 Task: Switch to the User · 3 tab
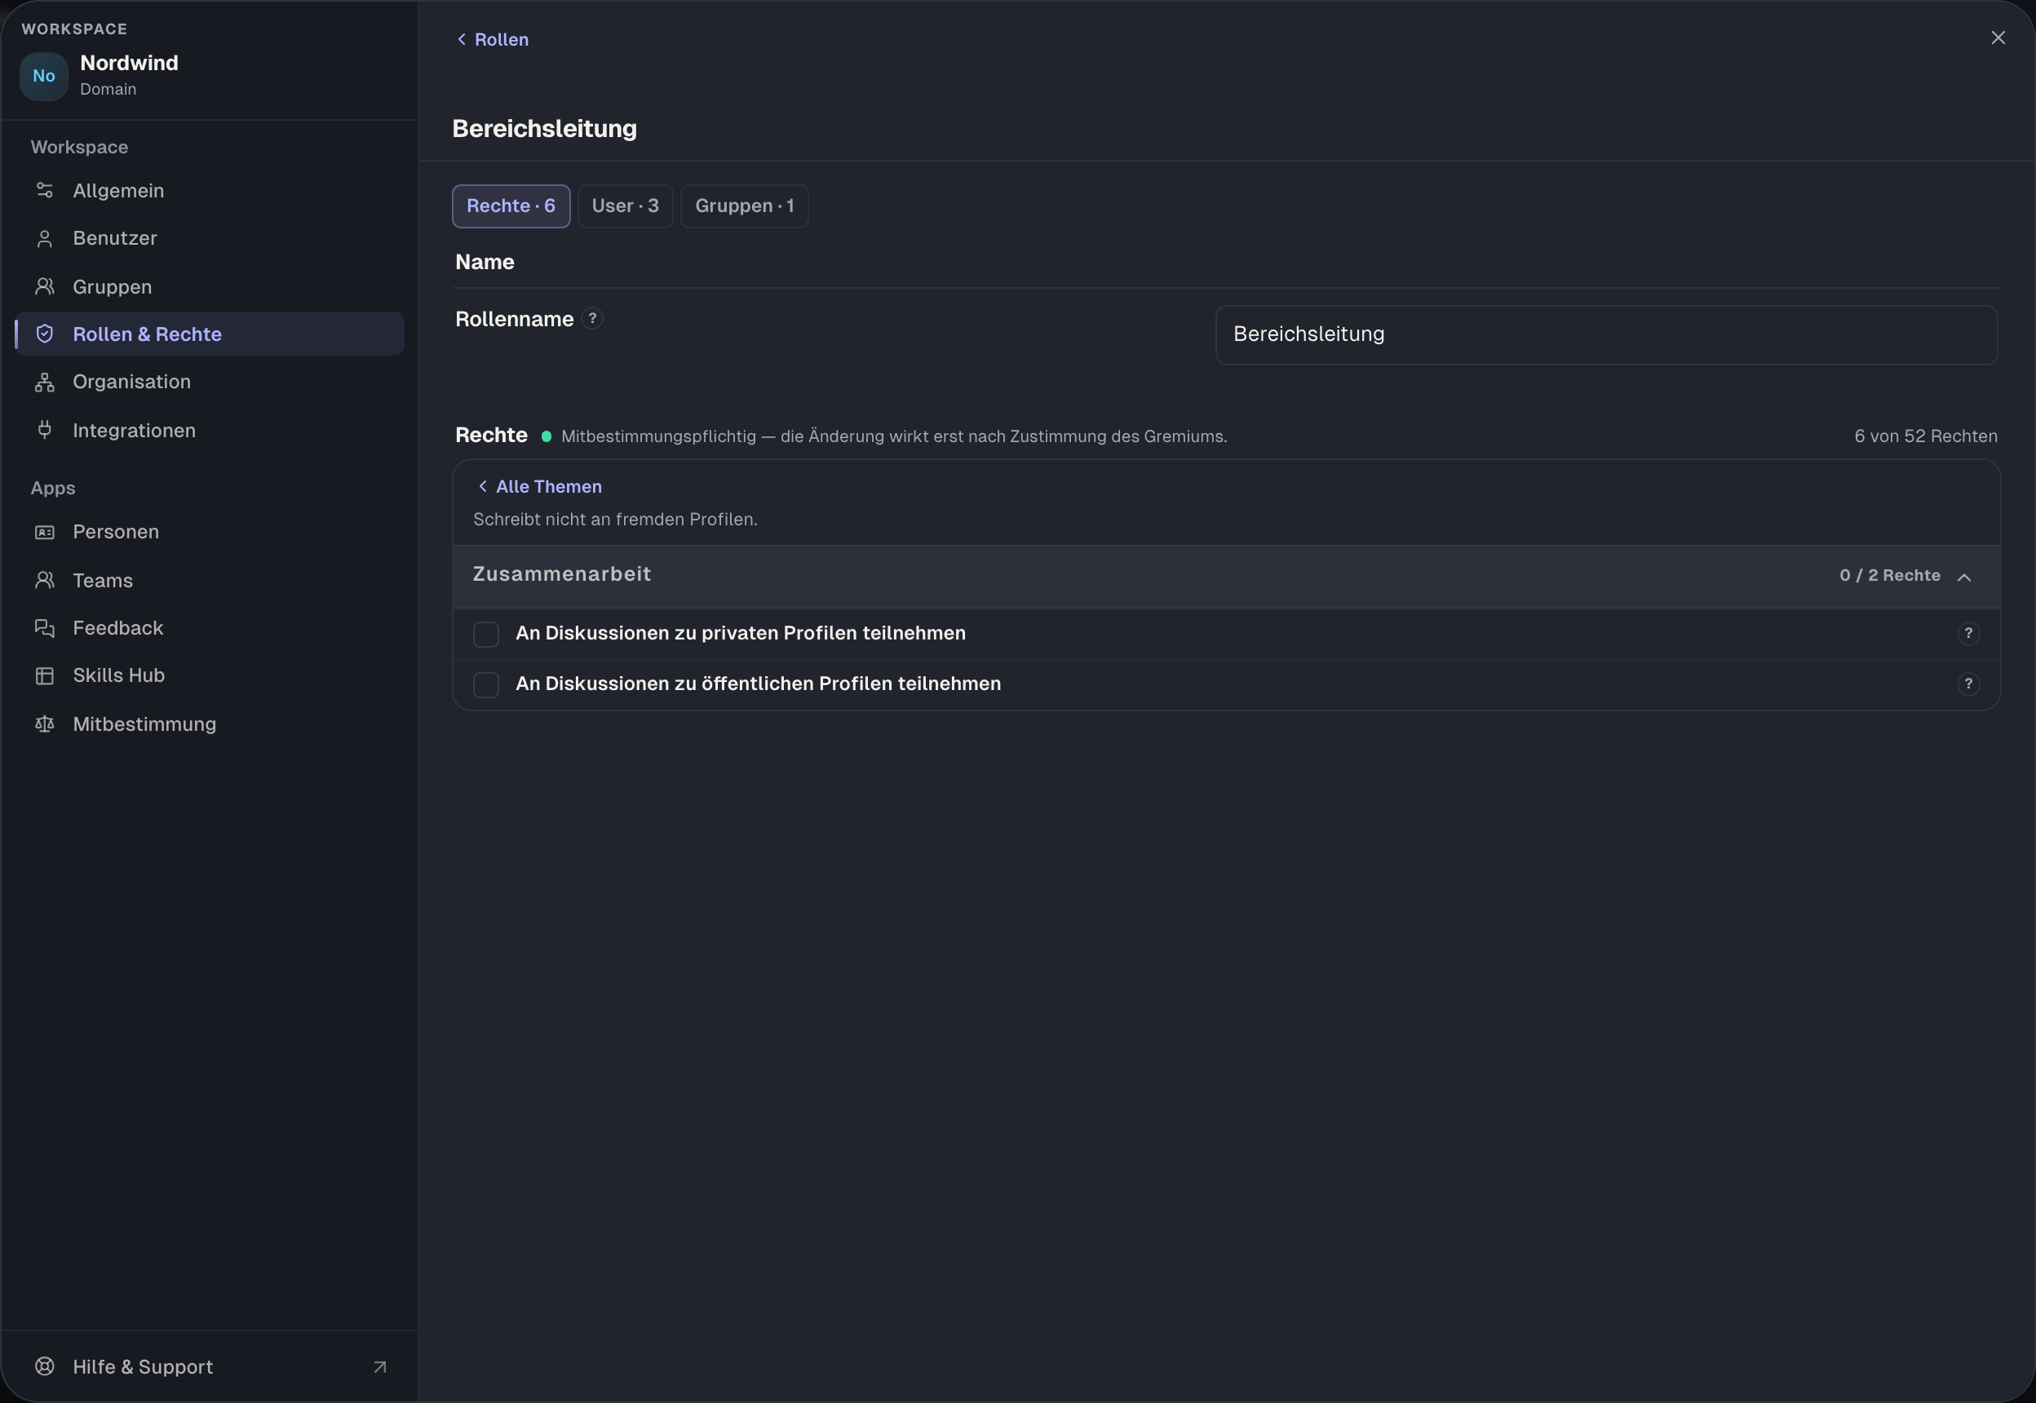pos(625,206)
